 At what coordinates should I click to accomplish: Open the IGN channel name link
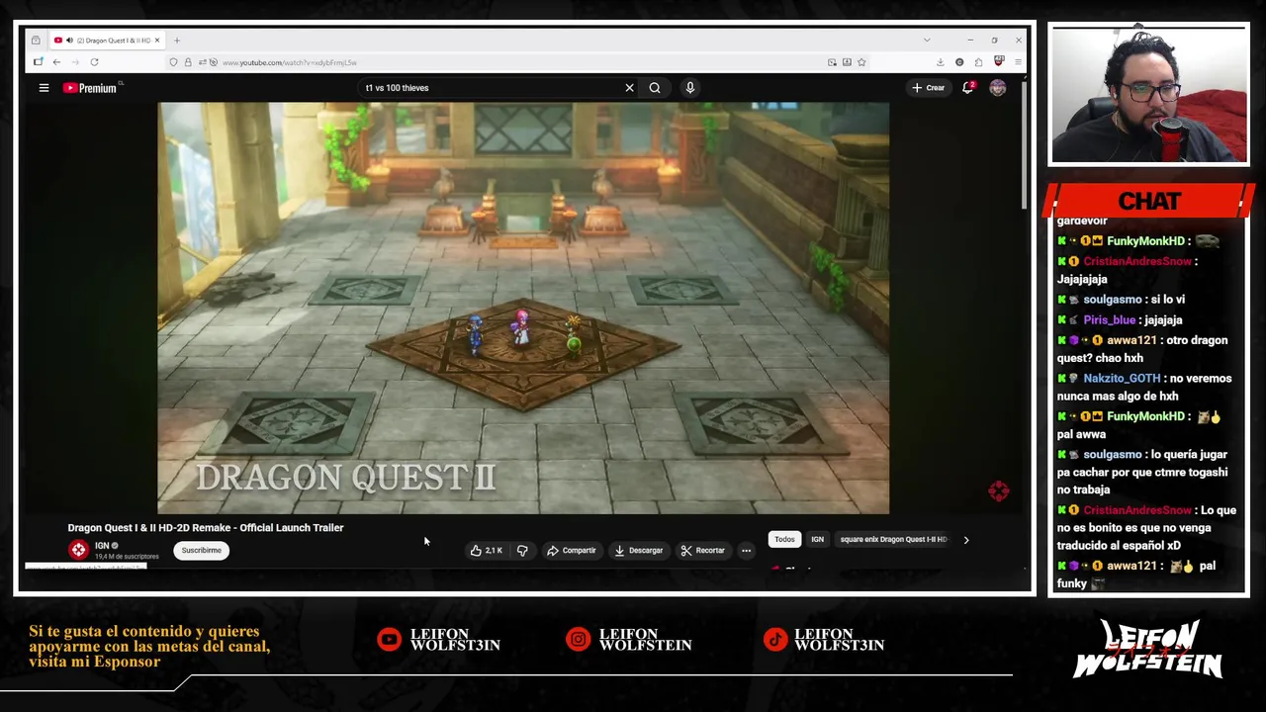click(102, 546)
